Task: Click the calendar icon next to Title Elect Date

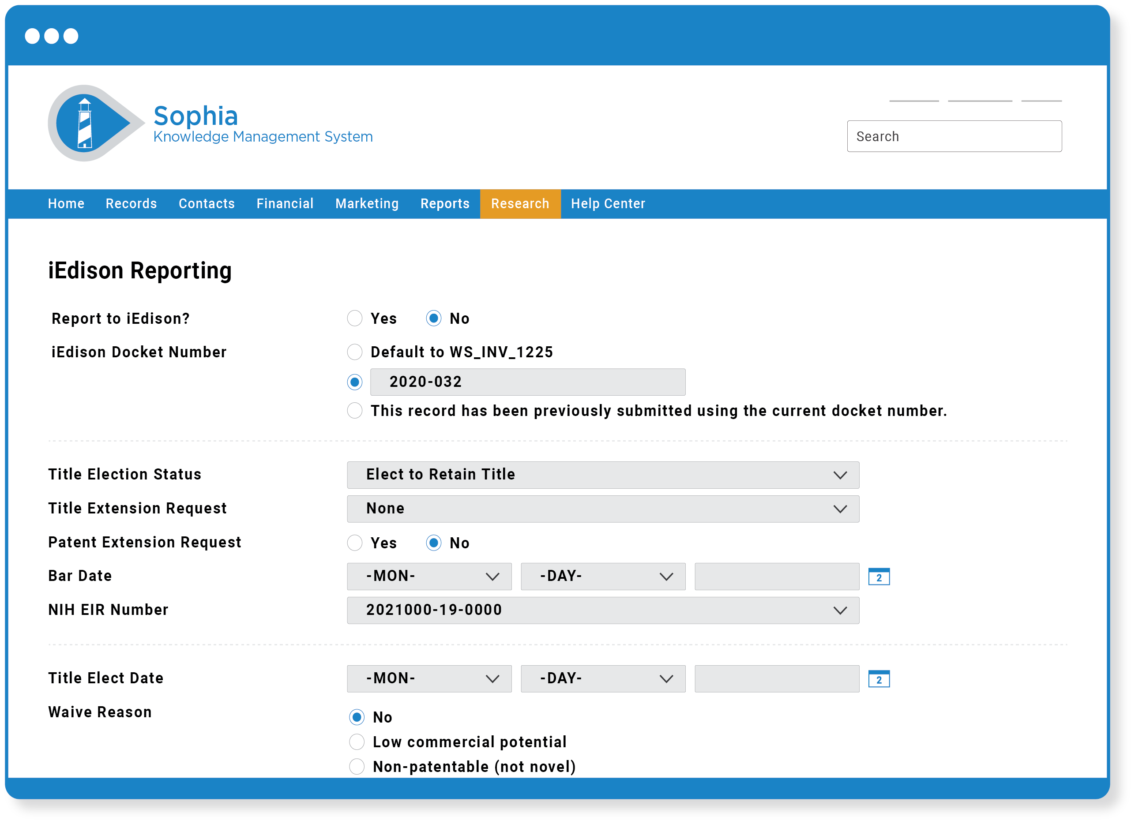Action: tap(879, 678)
